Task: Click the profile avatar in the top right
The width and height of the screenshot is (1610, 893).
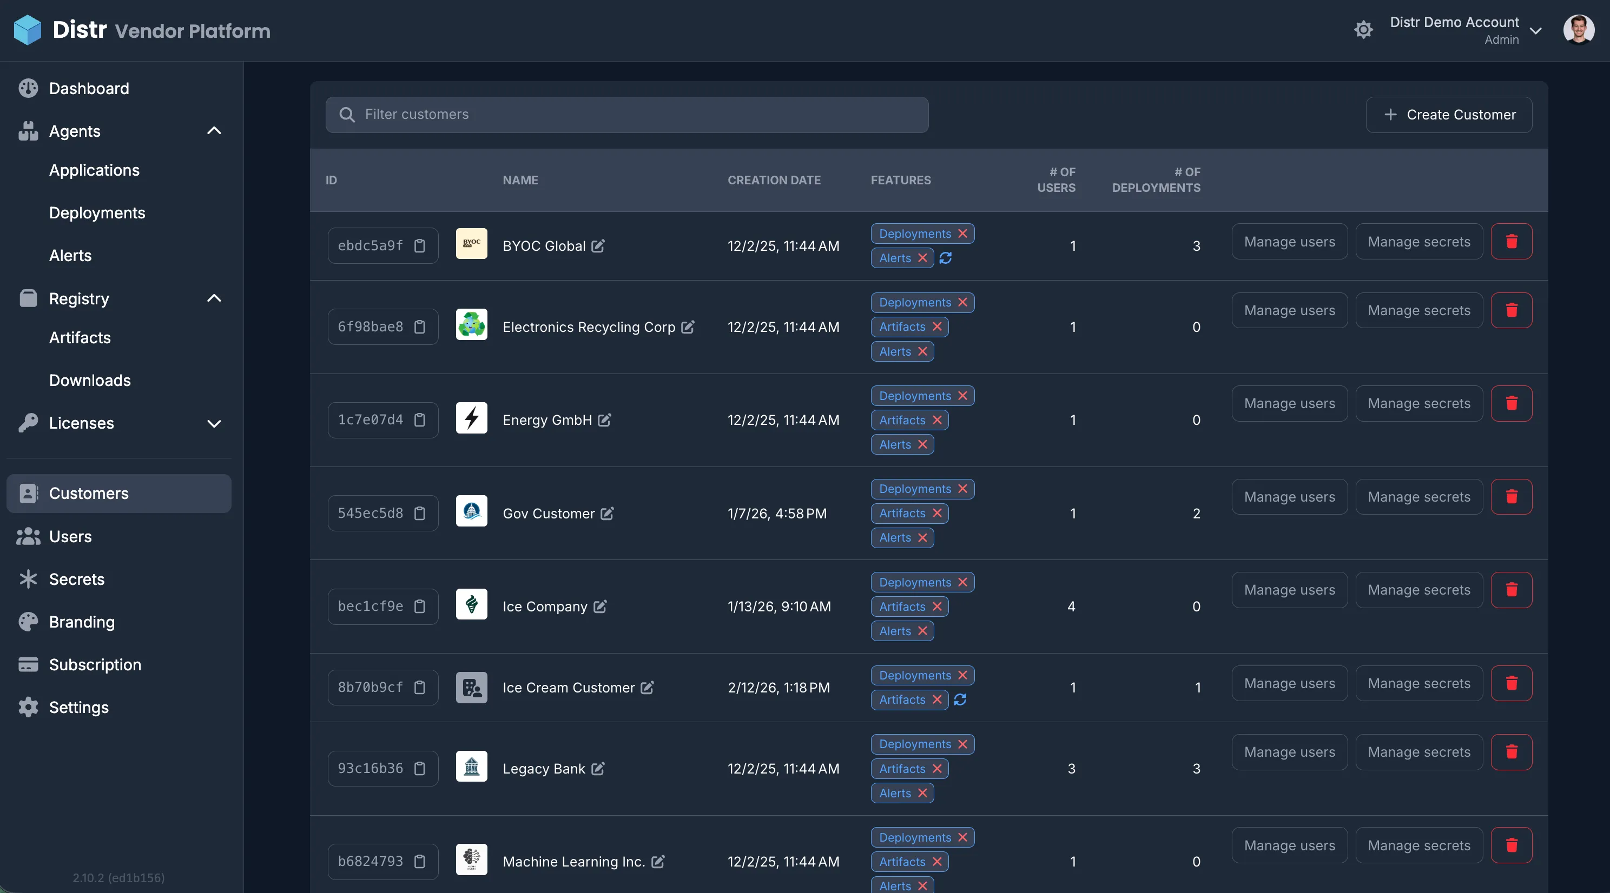Action: coord(1578,29)
